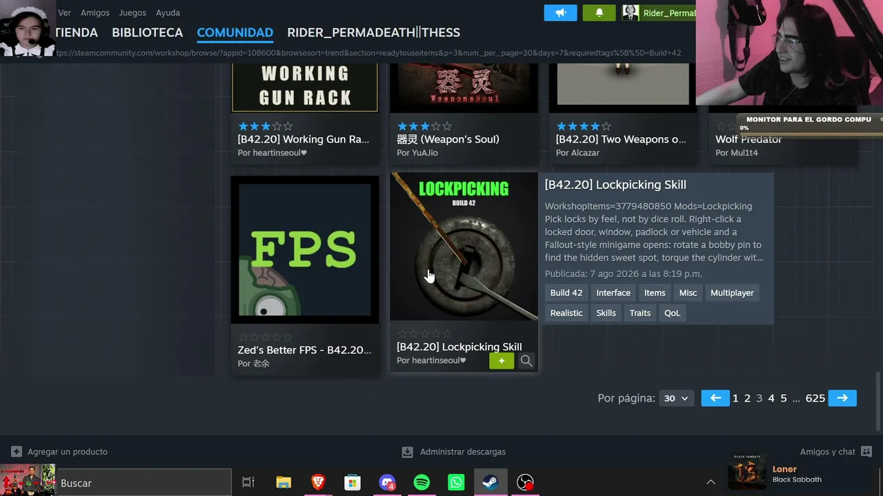
Task: Open the Working Gun Rack thumbnail
Action: 305,87
